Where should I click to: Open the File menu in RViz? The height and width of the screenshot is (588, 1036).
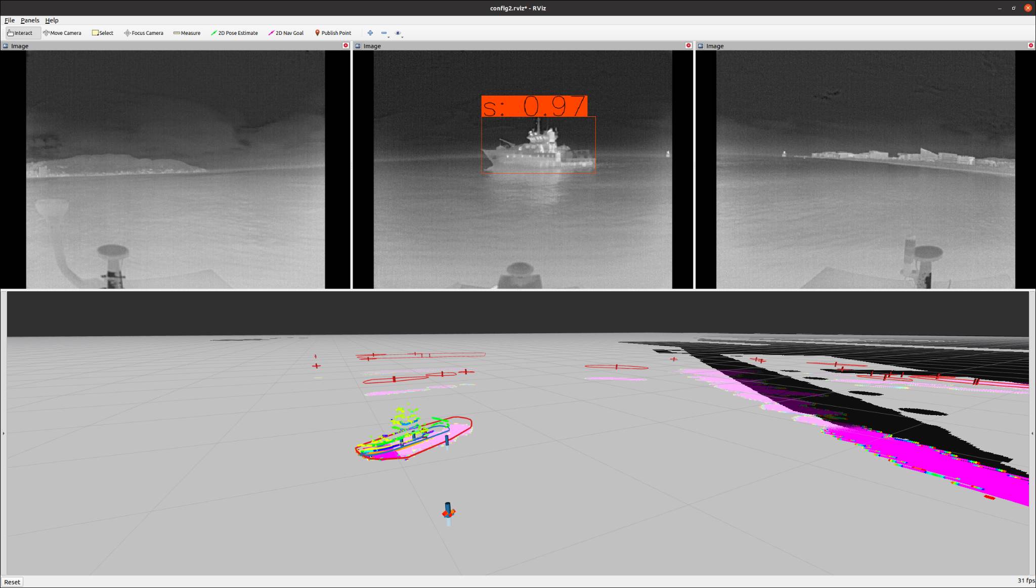pos(9,20)
